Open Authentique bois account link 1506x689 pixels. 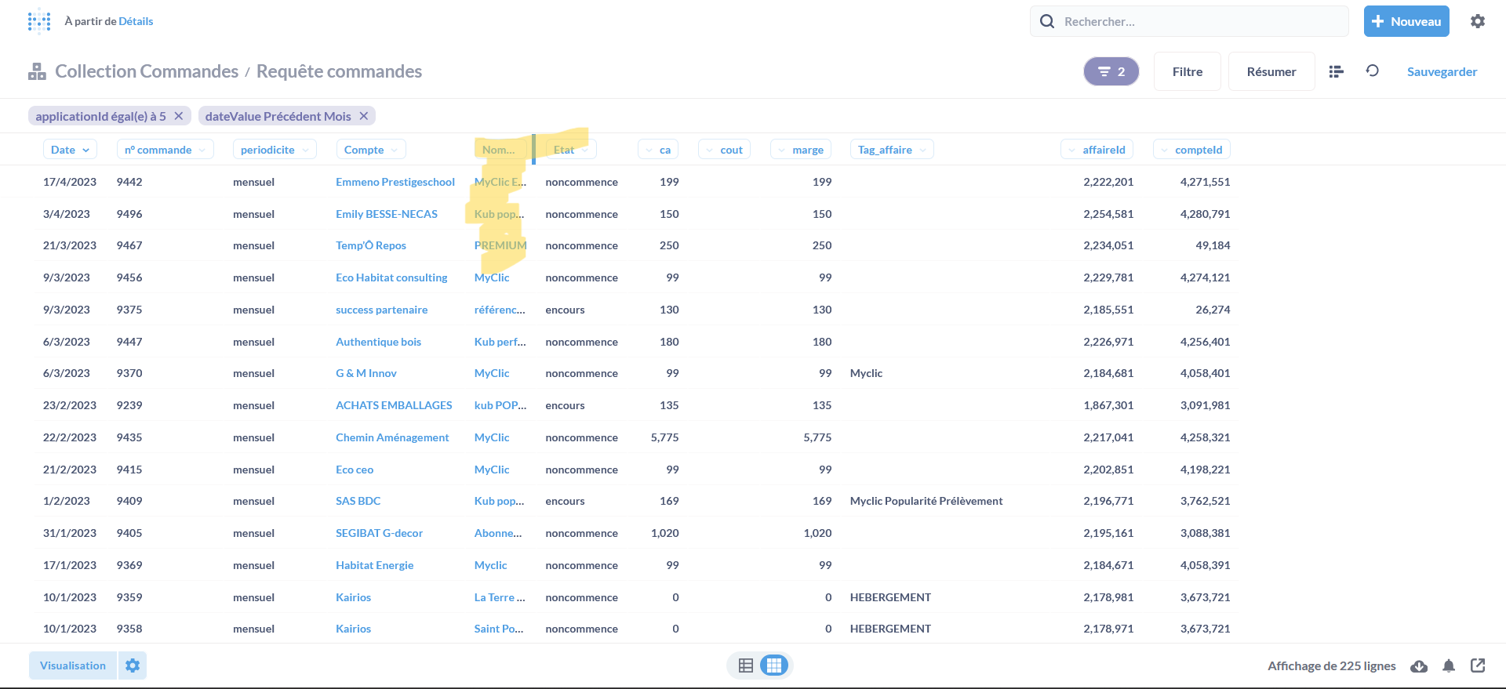(378, 342)
